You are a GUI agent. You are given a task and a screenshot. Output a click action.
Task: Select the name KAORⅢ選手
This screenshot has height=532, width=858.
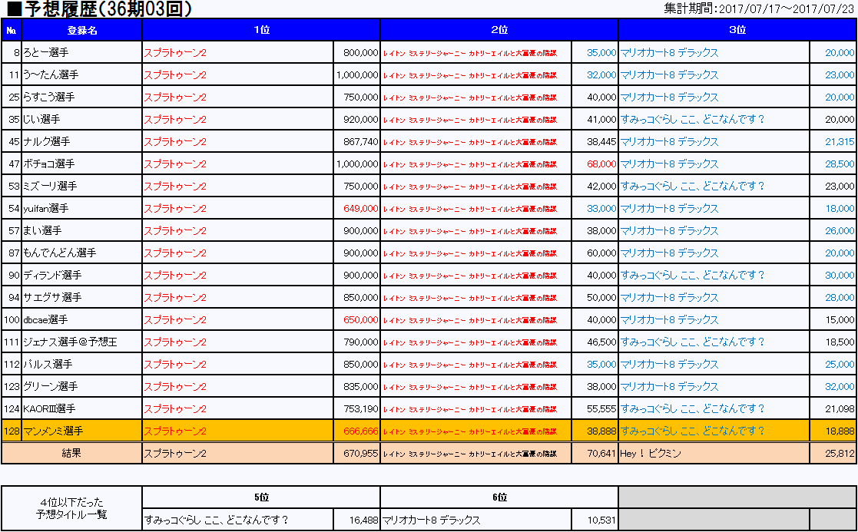49,409
